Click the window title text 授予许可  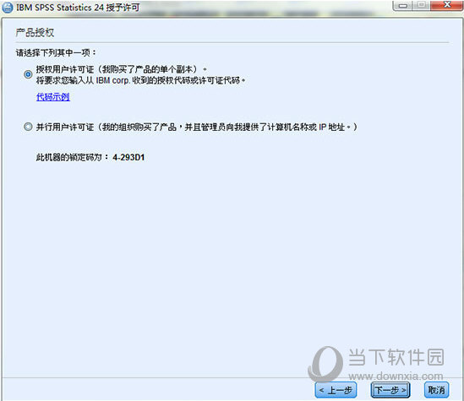tap(123, 8)
